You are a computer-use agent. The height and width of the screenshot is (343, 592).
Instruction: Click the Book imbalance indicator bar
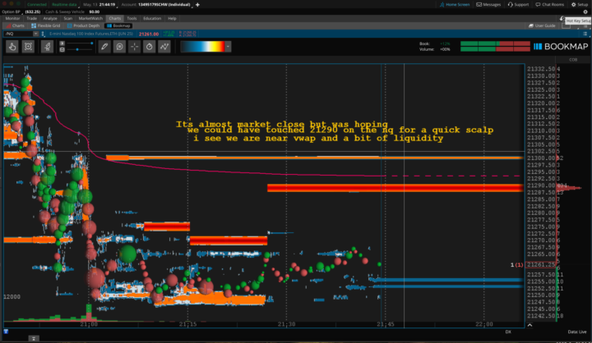coord(495,43)
